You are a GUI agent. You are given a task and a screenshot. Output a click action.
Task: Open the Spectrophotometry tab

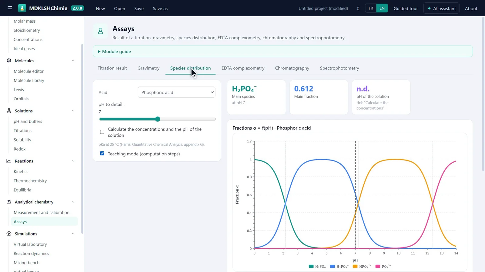339,68
